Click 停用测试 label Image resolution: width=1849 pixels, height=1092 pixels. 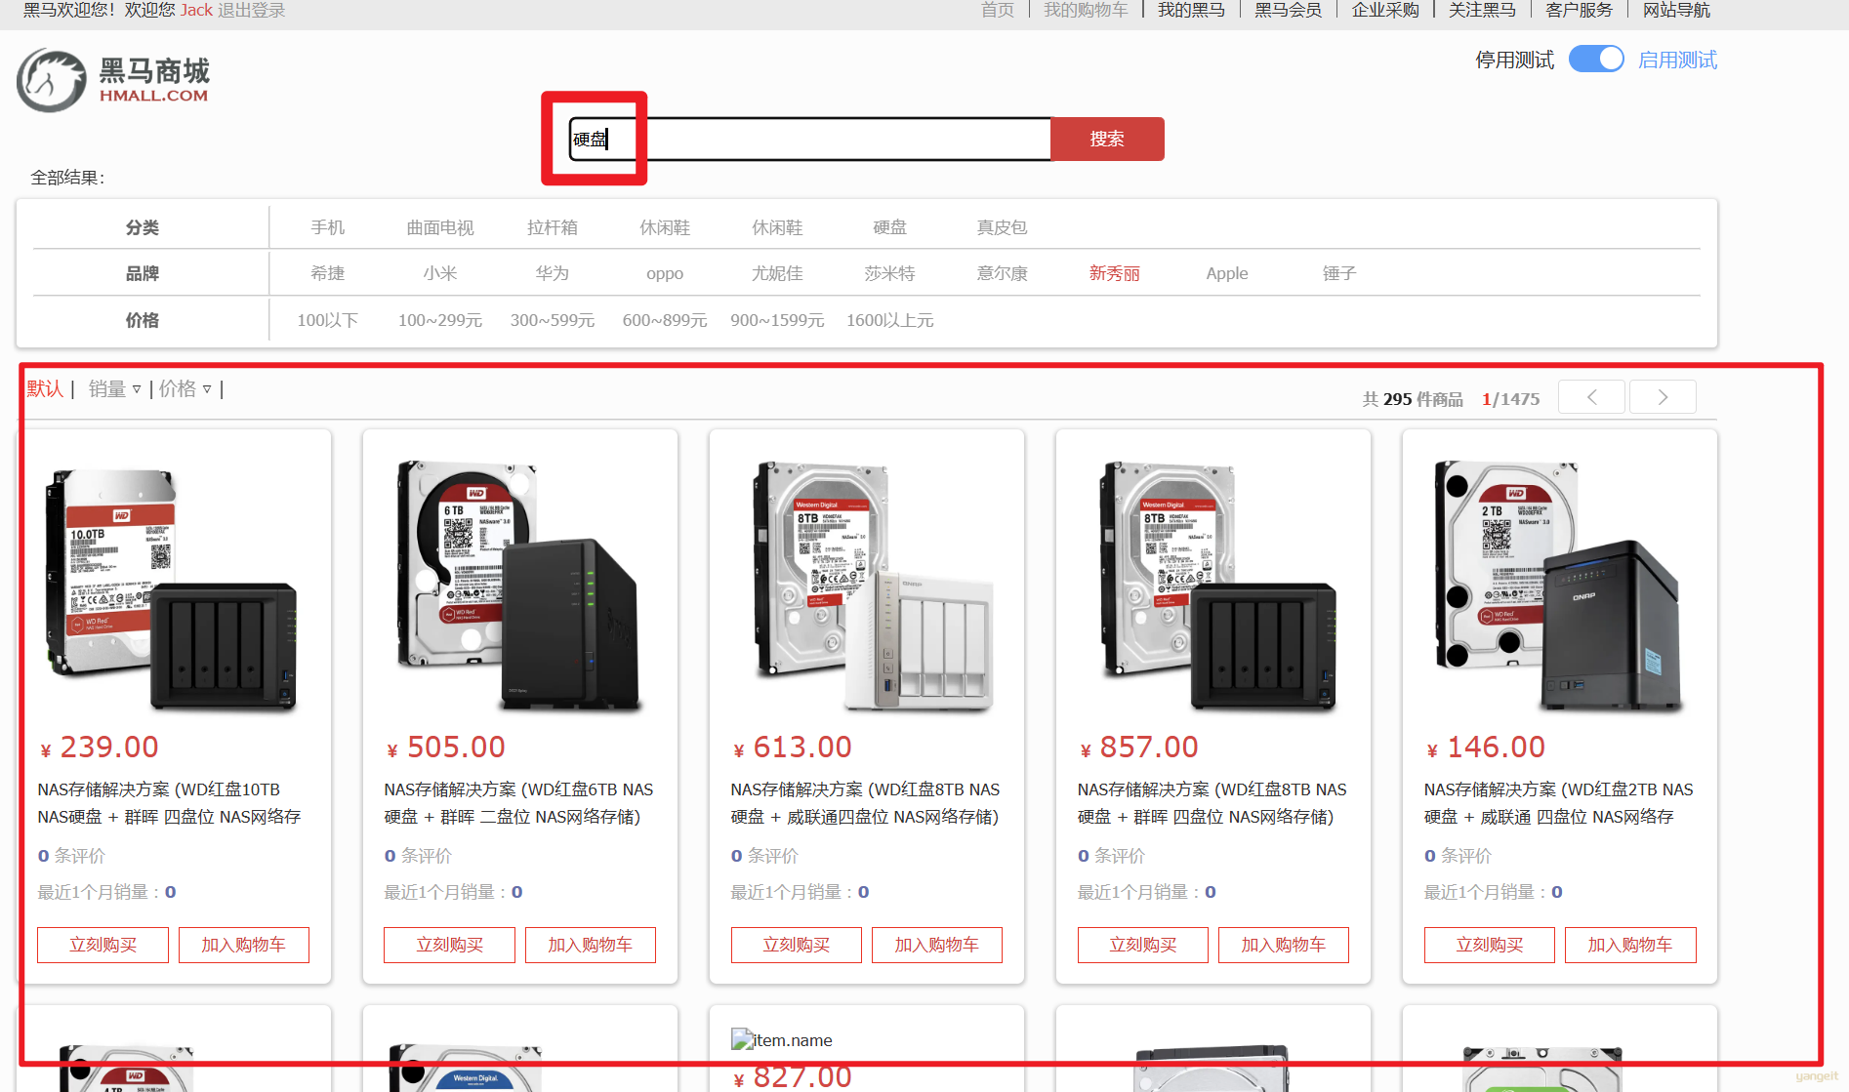1514,60
